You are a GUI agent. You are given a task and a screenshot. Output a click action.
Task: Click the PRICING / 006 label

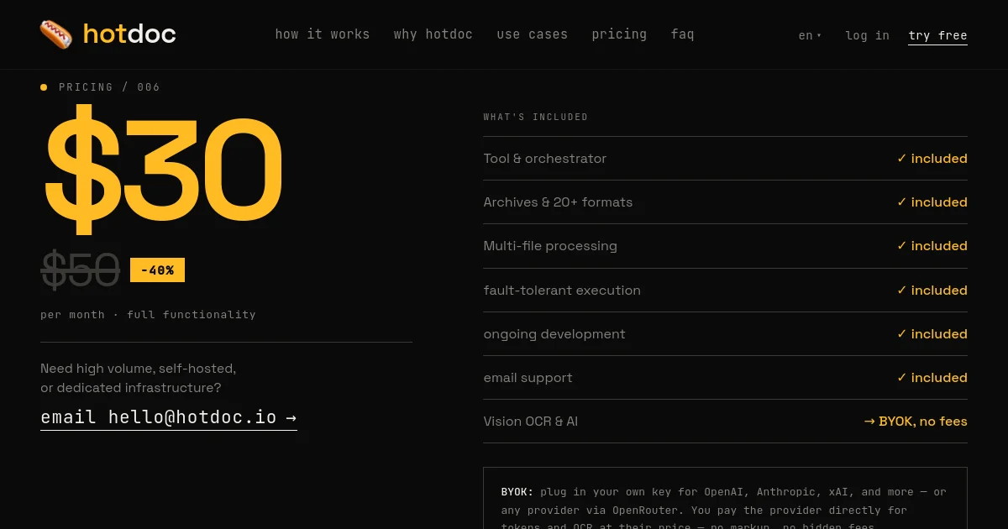coord(109,87)
